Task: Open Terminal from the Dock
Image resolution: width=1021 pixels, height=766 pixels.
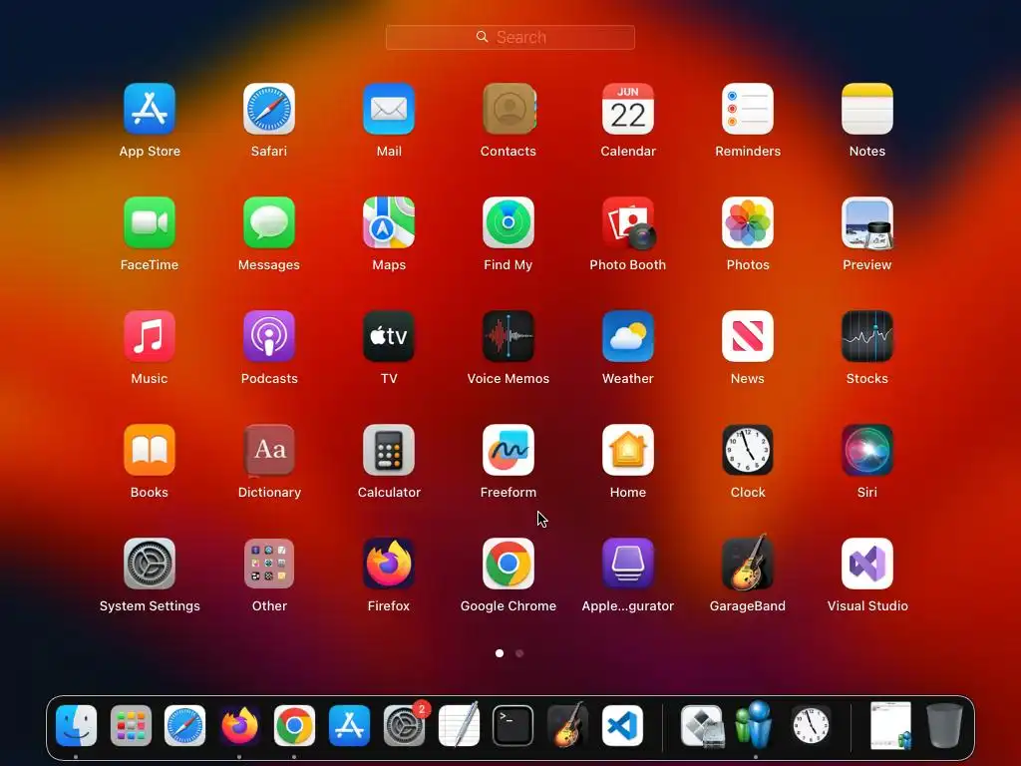Action: tap(513, 726)
